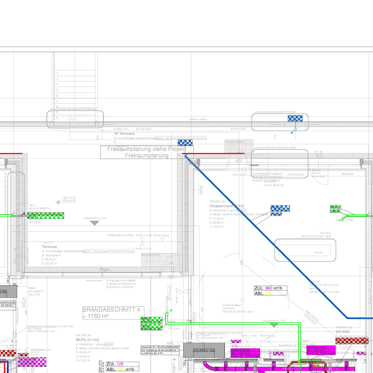
Task: Click the 'FWL12,75 m' diagonal annotation
Action: click(x=312, y=315)
